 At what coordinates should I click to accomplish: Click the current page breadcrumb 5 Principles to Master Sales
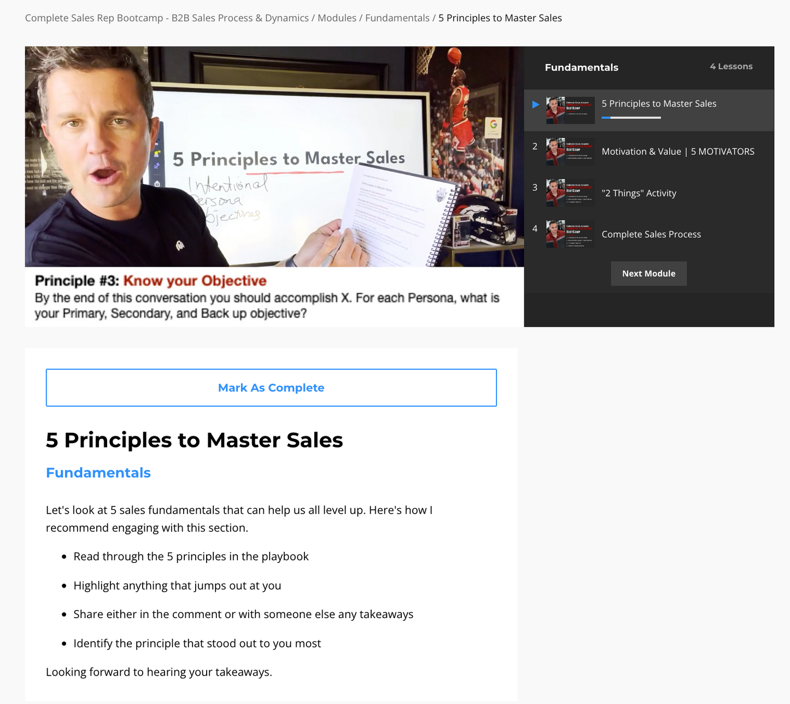[x=500, y=18]
